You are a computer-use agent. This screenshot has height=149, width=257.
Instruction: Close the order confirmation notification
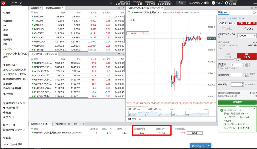(254, 109)
